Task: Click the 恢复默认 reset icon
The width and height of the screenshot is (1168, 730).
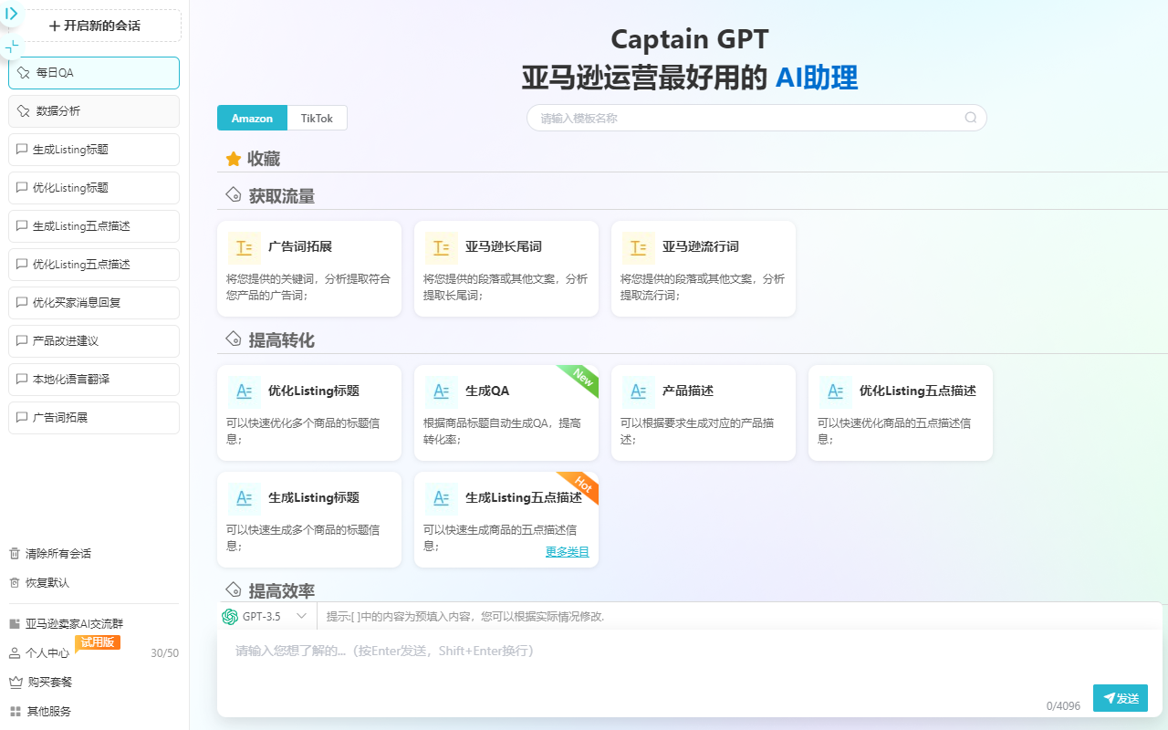Action: pyautogui.click(x=13, y=582)
